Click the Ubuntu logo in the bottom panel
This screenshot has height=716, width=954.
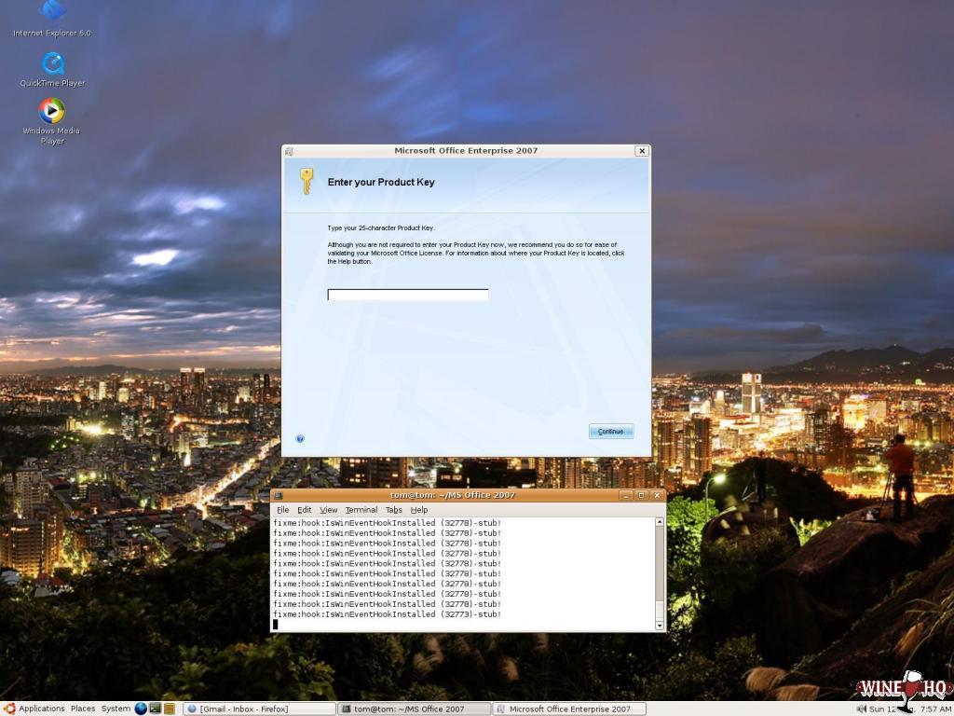point(8,709)
